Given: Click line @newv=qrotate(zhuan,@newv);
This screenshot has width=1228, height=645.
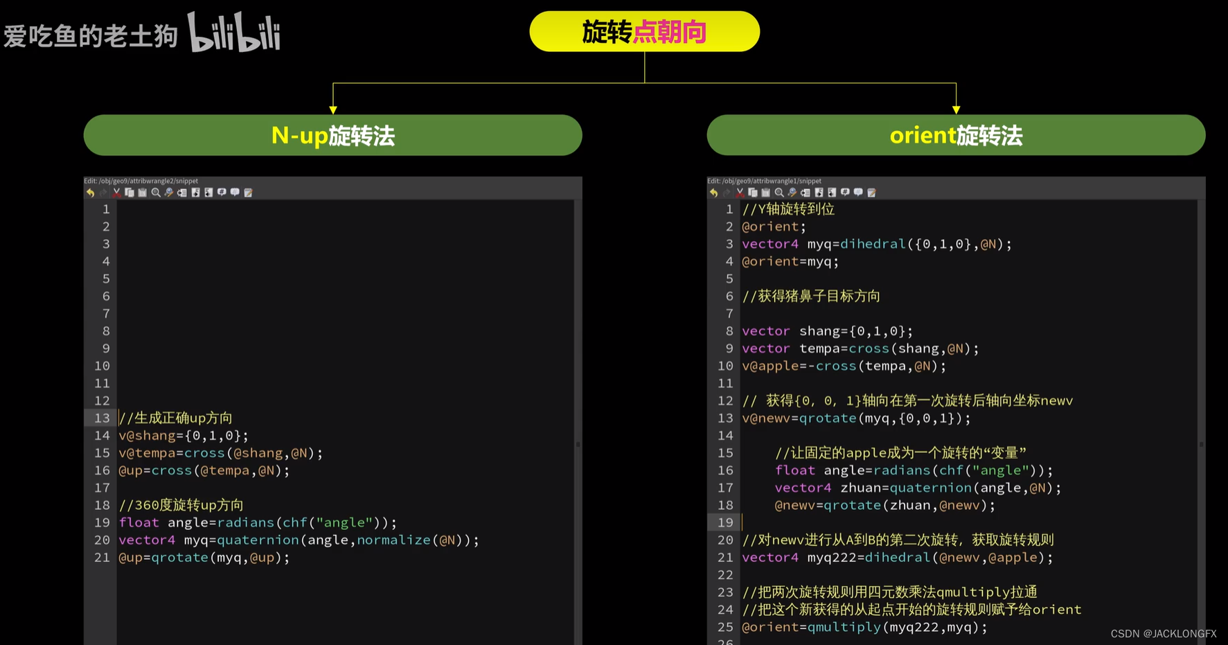Looking at the screenshot, I should point(885,505).
